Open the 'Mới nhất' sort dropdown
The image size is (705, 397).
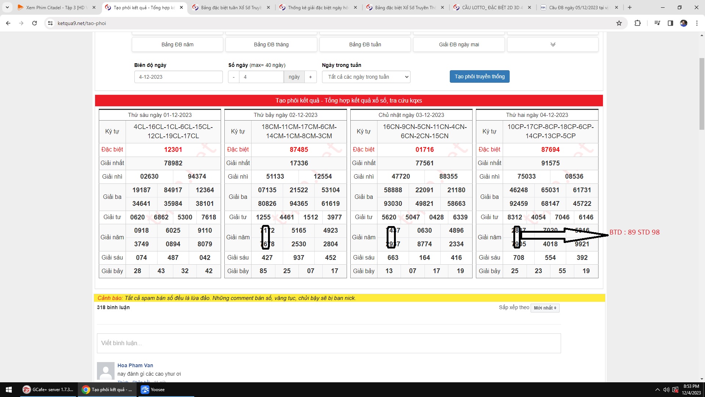545,308
